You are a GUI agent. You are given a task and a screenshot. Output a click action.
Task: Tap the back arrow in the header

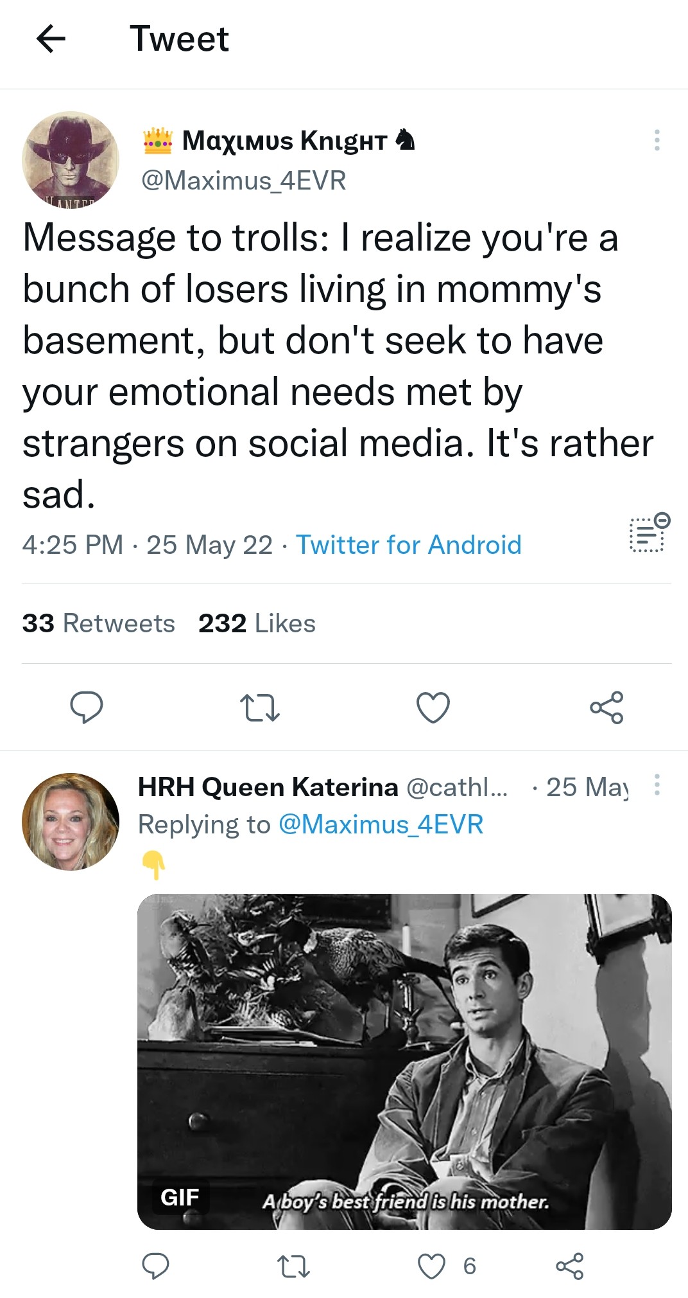coord(51,39)
